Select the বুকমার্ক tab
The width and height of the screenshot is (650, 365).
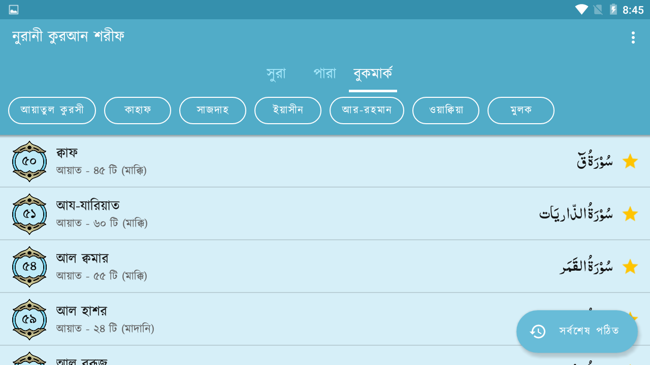tap(373, 74)
